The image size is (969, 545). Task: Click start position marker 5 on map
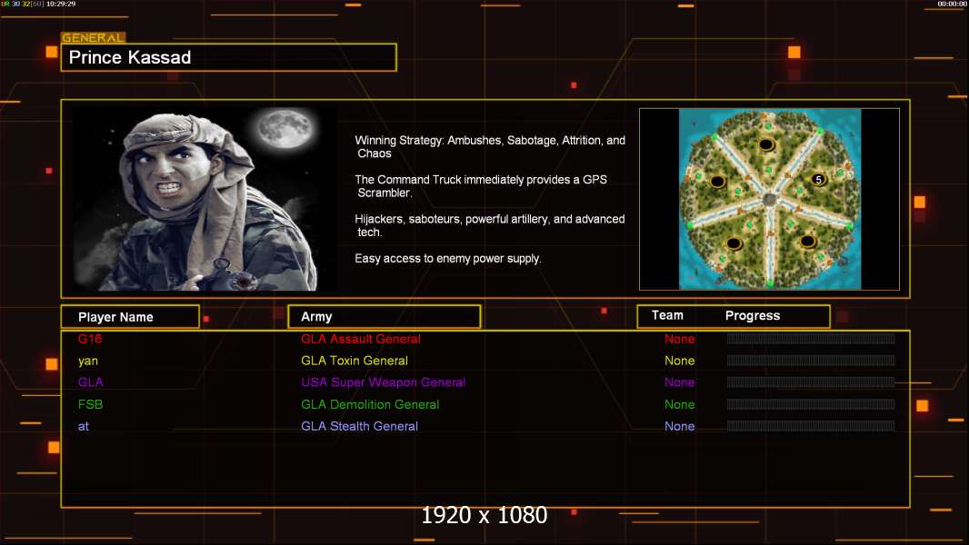818,180
